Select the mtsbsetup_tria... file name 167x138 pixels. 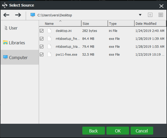(68, 47)
